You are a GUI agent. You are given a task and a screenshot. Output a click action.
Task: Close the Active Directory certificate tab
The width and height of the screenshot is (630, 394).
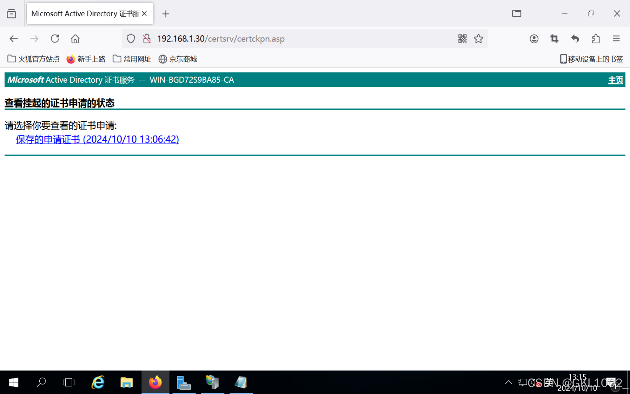[144, 13]
